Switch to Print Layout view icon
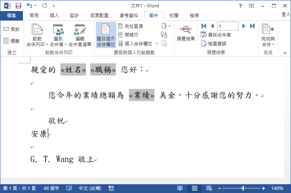291x193 pixels. click(x=195, y=188)
